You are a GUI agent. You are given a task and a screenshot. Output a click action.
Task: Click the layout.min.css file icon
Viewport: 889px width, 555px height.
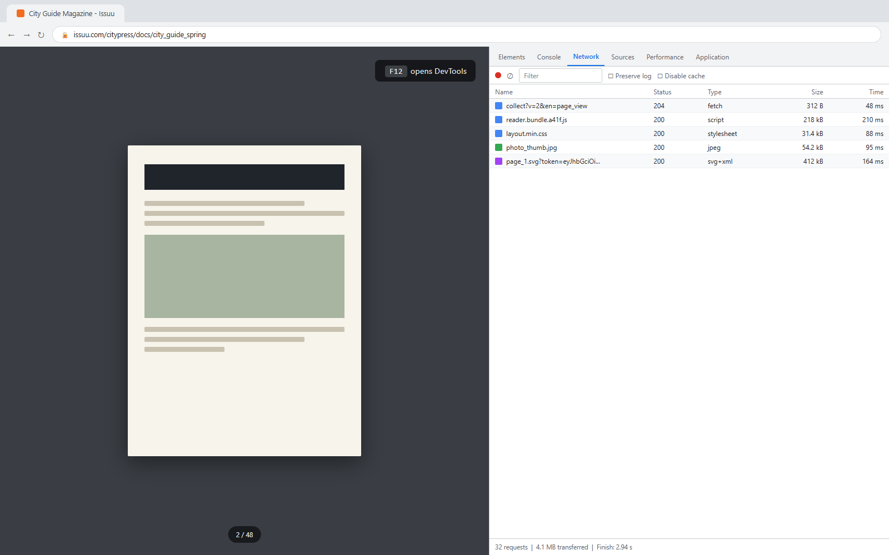pos(498,134)
